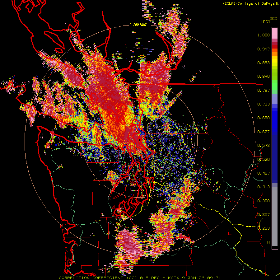
Task: Click the KATX radar site identifier
Action: [174, 278]
